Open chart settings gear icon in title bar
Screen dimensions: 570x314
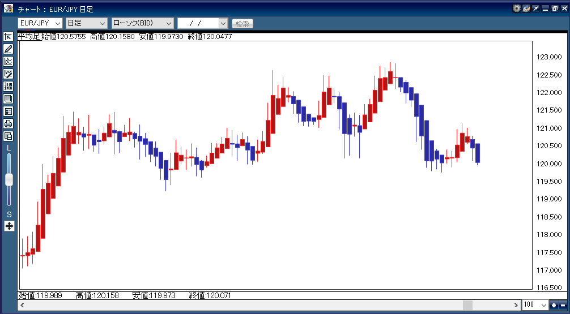[x=517, y=8]
